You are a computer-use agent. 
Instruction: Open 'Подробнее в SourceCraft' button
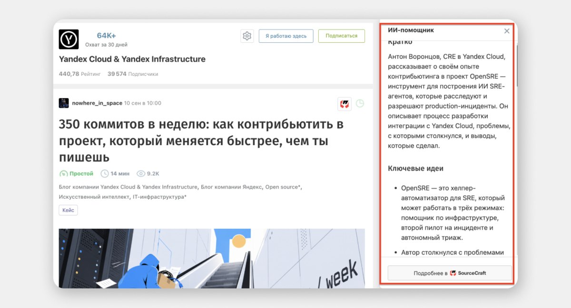tap(450, 273)
